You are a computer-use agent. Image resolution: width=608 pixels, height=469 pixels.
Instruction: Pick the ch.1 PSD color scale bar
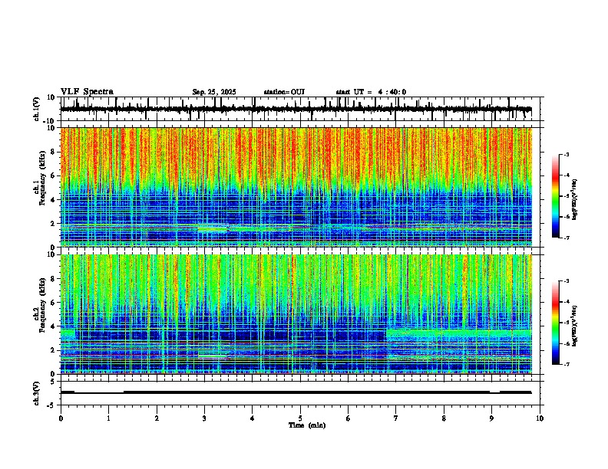pos(556,196)
